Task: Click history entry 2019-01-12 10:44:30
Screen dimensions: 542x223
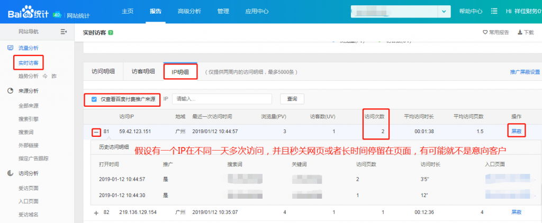Action: pyautogui.click(x=122, y=196)
